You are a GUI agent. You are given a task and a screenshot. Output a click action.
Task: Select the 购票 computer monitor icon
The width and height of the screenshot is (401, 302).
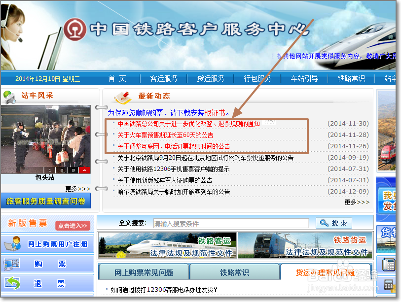(x=13, y=263)
